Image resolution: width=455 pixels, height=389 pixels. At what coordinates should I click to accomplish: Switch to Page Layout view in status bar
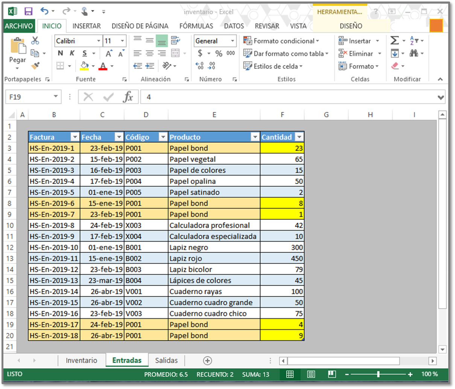point(311,374)
